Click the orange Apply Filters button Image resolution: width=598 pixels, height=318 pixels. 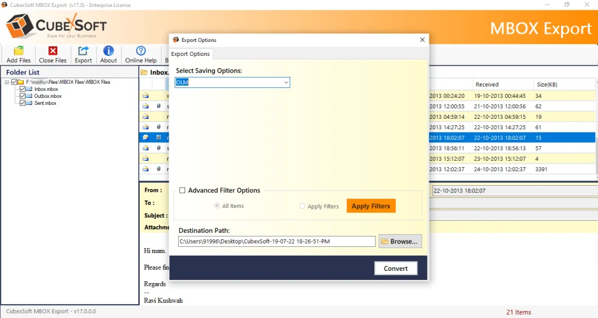click(x=371, y=206)
